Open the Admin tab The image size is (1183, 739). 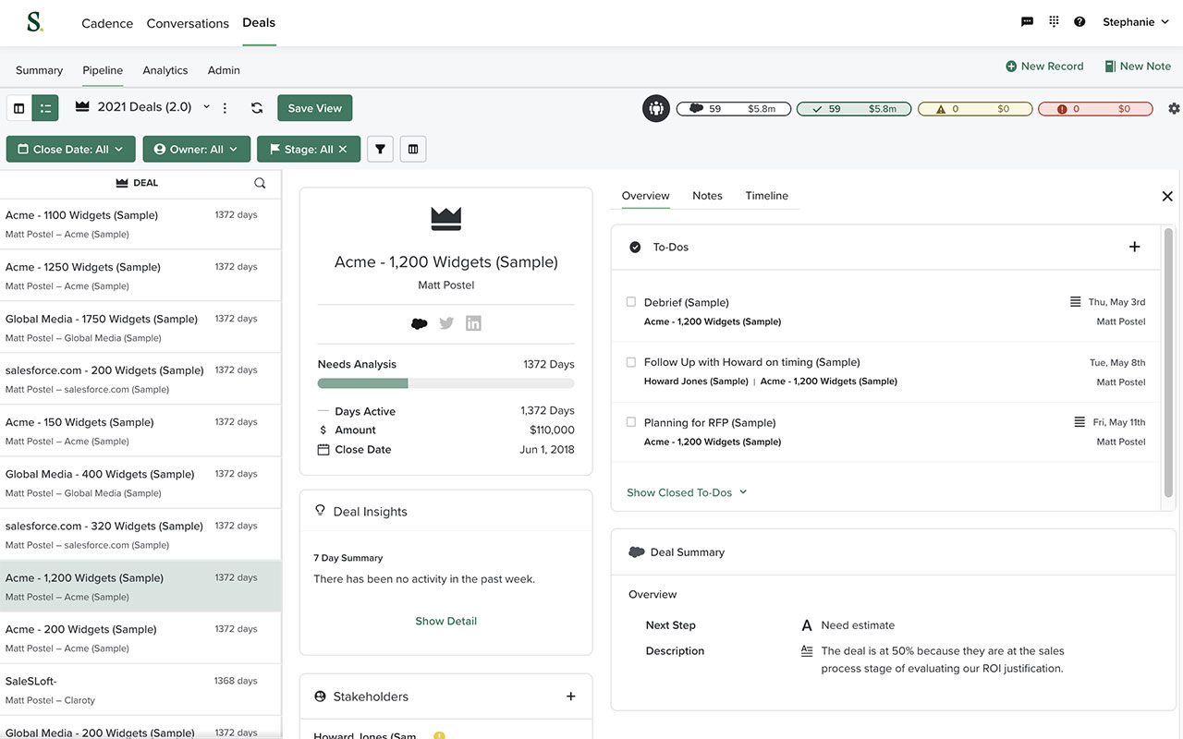click(x=224, y=70)
